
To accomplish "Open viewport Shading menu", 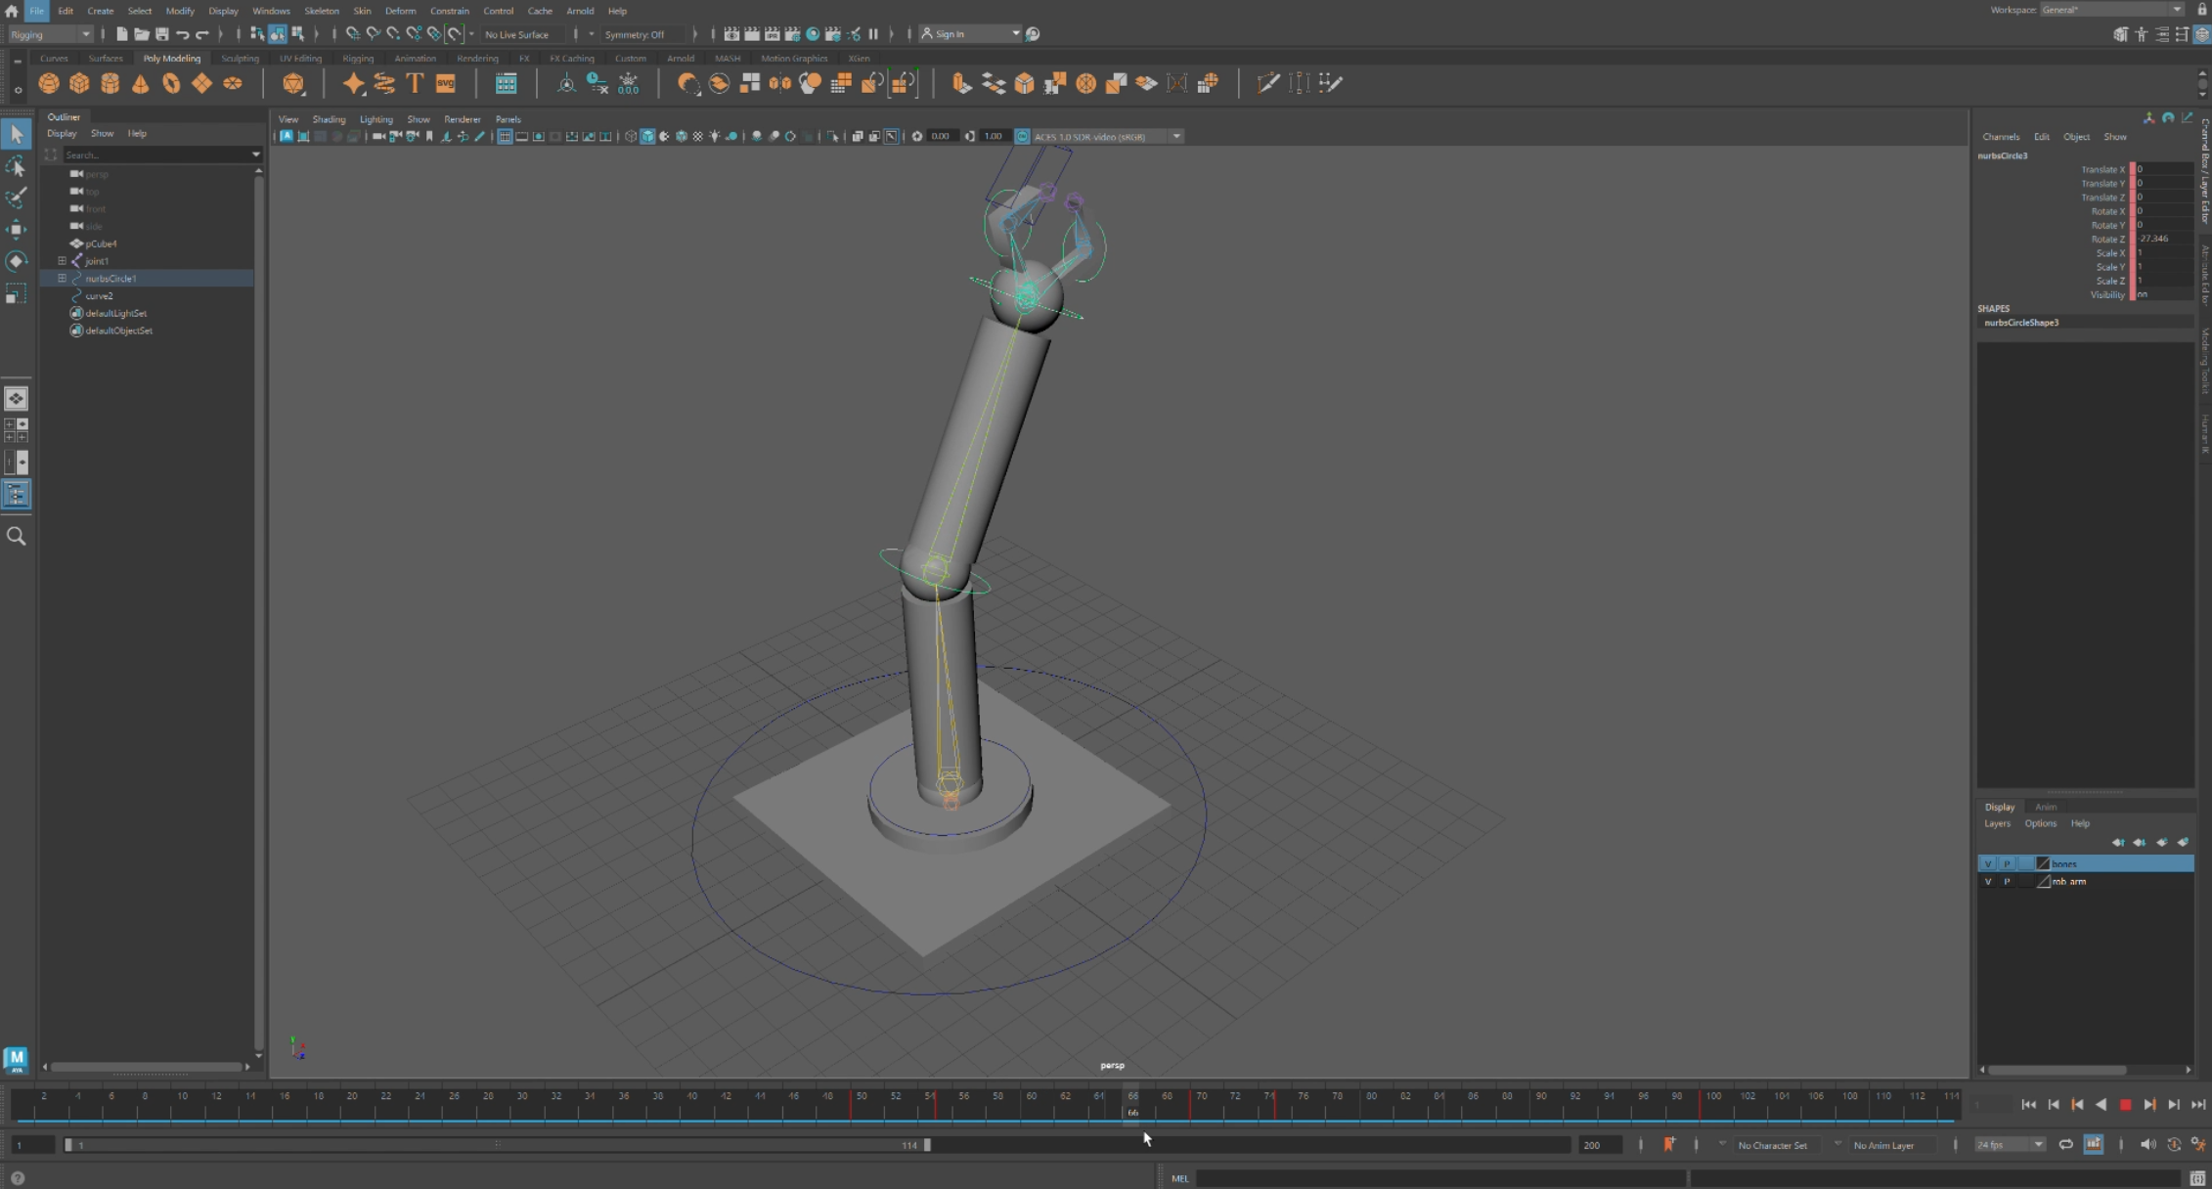I will tap(329, 119).
